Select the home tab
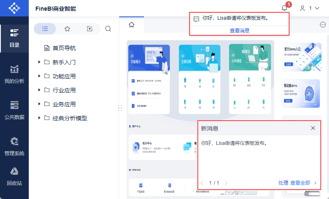 [x=132, y=25]
